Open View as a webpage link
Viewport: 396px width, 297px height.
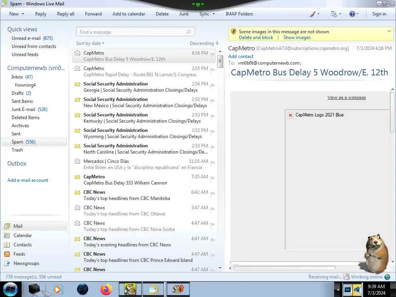point(346,97)
